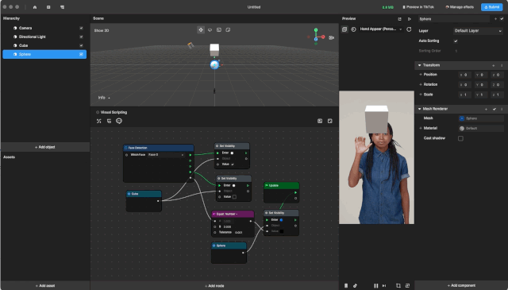Open the Default Layer dropdown
The width and height of the screenshot is (508, 290).
478,31
